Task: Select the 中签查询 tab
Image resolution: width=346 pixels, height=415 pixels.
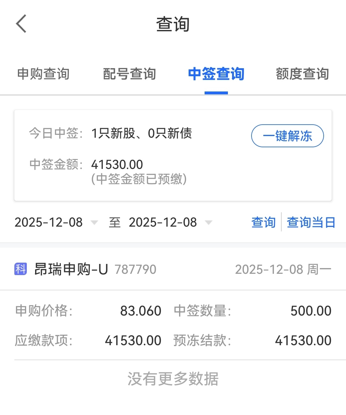Action: 216,74
